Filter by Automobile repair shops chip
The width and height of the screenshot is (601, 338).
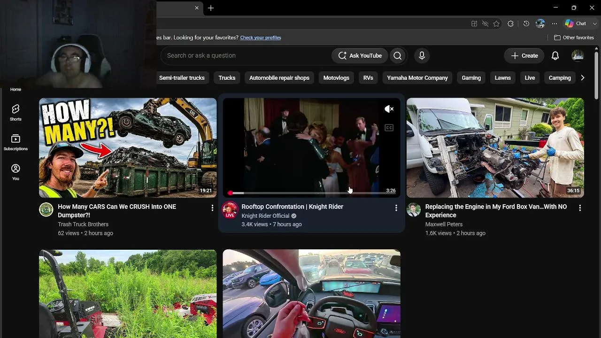(279, 78)
